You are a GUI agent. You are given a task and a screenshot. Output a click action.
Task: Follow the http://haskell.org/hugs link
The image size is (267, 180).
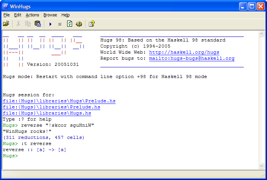click(x=184, y=52)
